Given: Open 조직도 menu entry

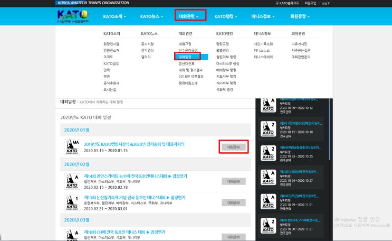Looking at the screenshot, I should pos(108,57).
